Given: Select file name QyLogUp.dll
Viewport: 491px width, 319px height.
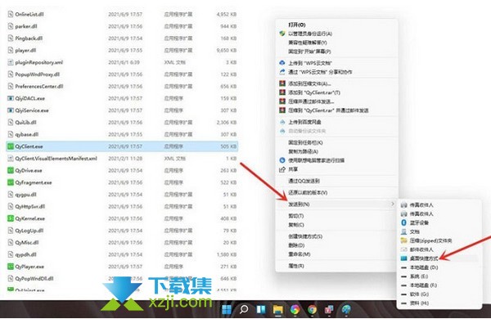Looking at the screenshot, I should click(29, 231).
